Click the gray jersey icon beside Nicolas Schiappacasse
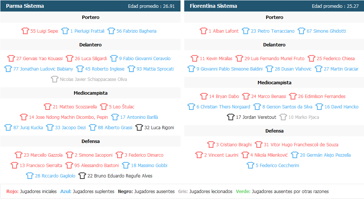 [55, 79]
